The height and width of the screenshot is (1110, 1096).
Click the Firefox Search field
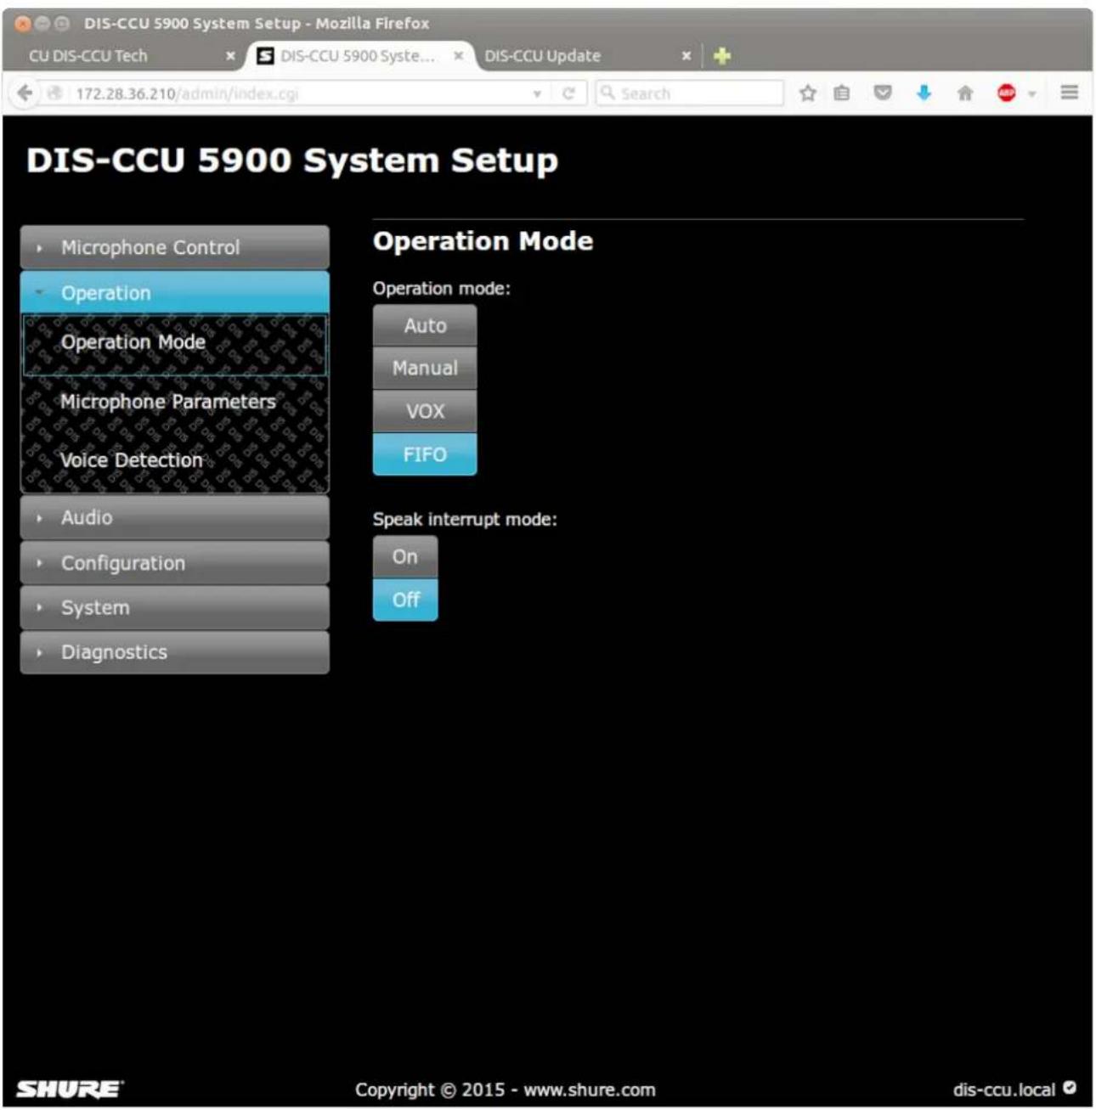point(689,93)
